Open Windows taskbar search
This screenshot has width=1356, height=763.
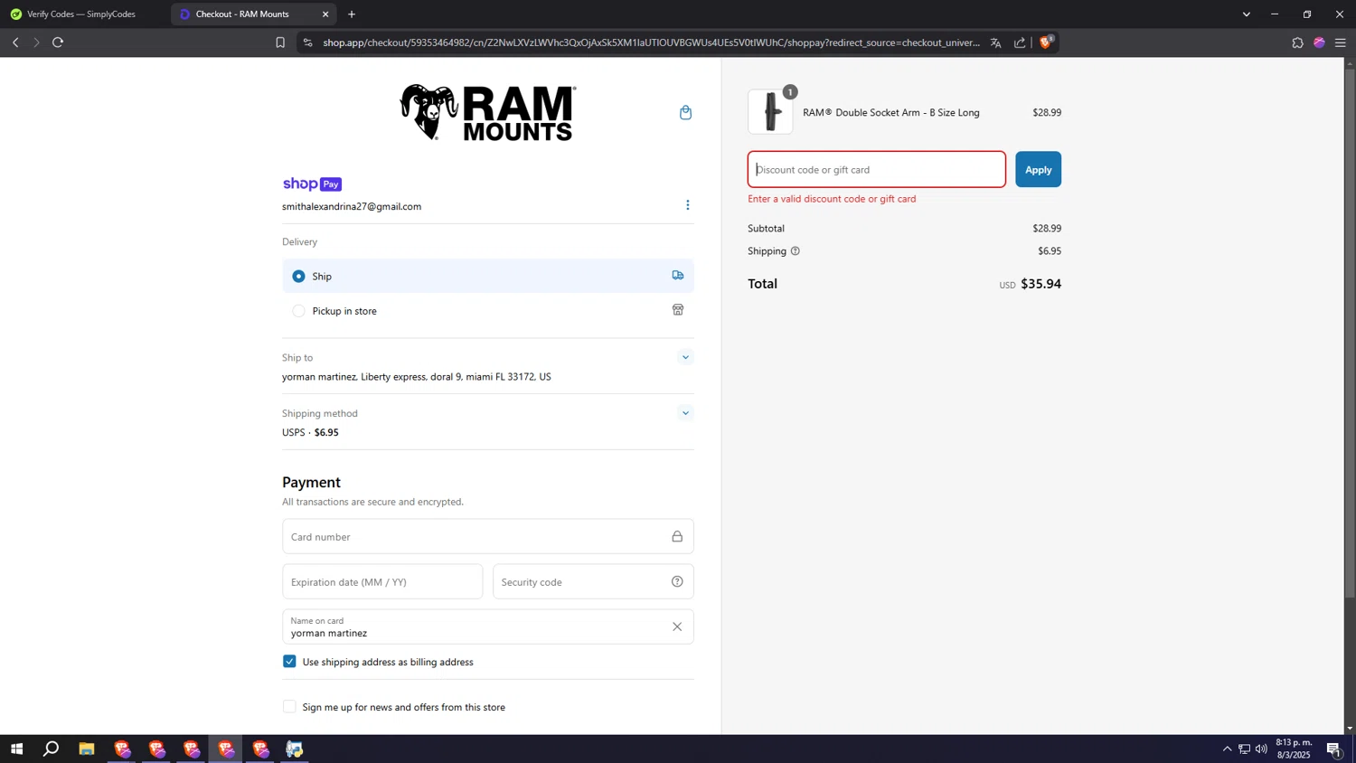[x=52, y=749]
